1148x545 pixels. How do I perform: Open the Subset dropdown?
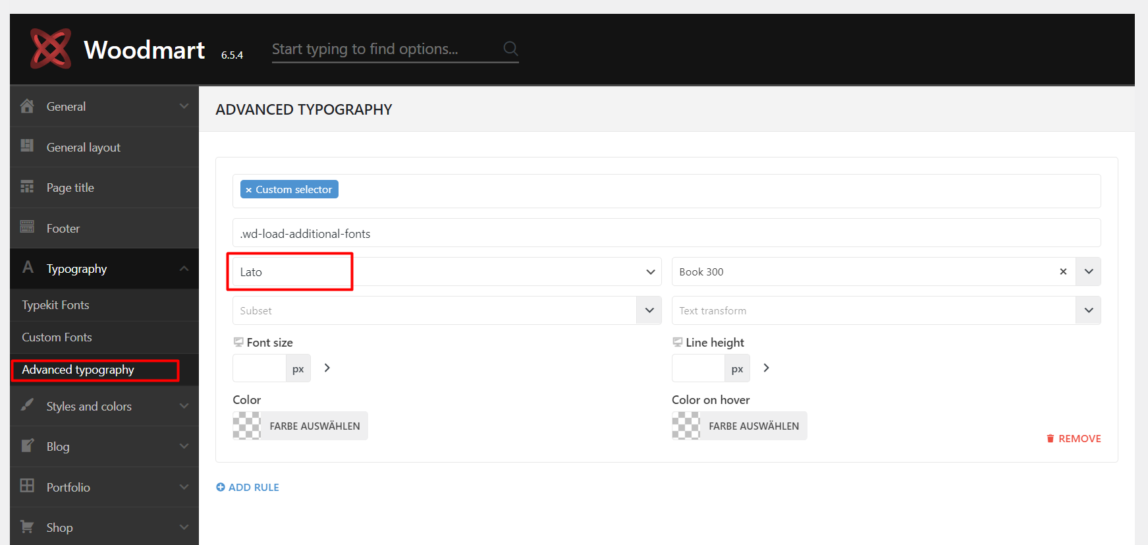[x=447, y=310]
